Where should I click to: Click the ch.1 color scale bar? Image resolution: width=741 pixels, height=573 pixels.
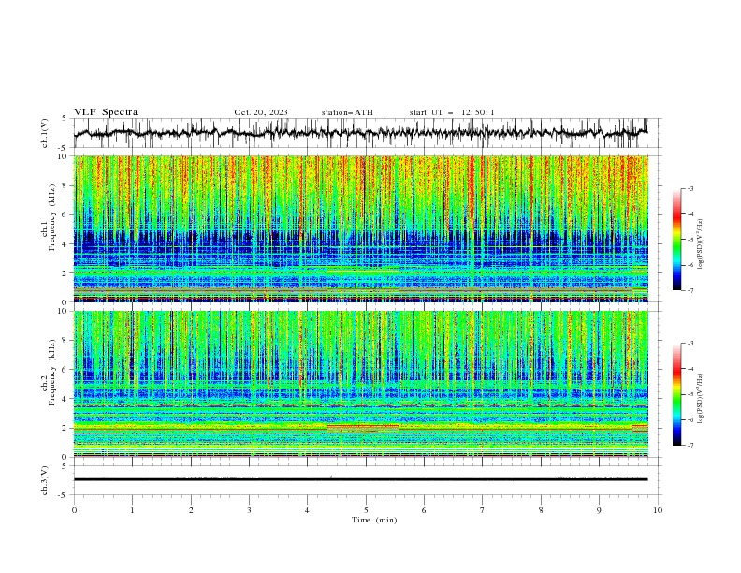point(677,240)
